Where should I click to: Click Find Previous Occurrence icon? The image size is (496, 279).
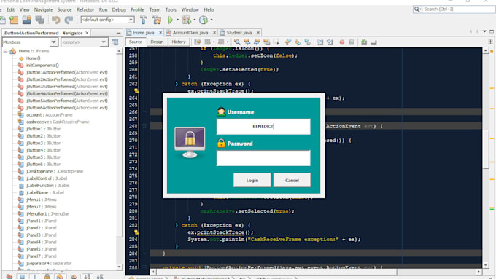click(x=247, y=42)
